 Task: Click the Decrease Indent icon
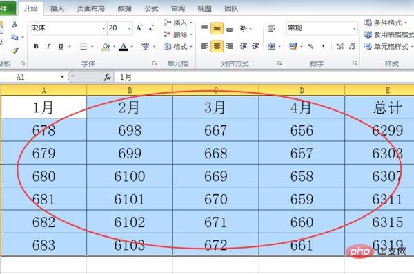point(243,46)
